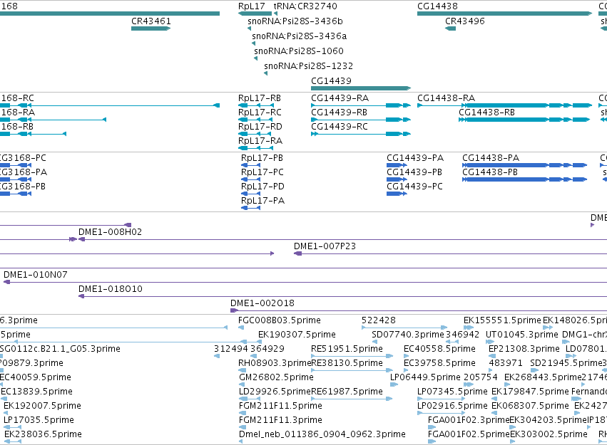The width and height of the screenshot is (607, 445).
Task: Select transcript RpL17-RC
Action: point(256,120)
